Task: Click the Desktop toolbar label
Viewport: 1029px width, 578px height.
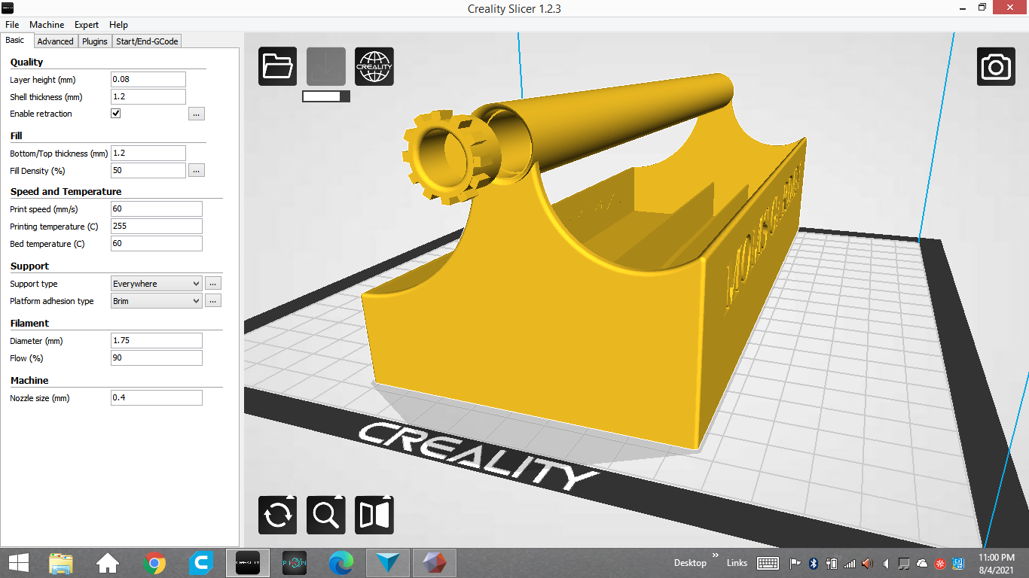Action: [690, 563]
